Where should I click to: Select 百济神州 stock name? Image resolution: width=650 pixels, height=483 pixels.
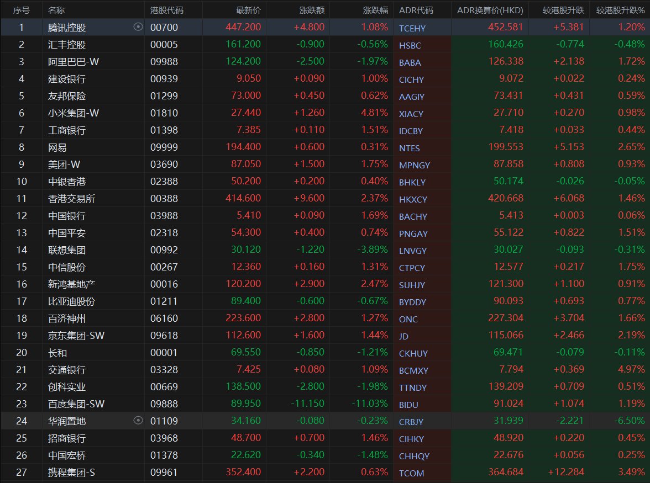click(x=67, y=319)
